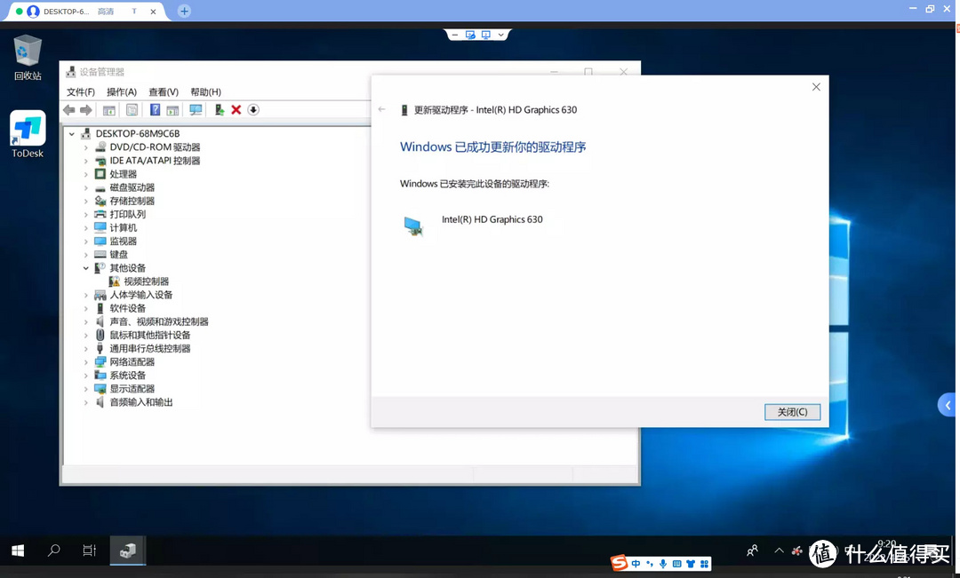Click the 关闭(C) button in driver dialog
960x578 pixels.
click(x=792, y=412)
